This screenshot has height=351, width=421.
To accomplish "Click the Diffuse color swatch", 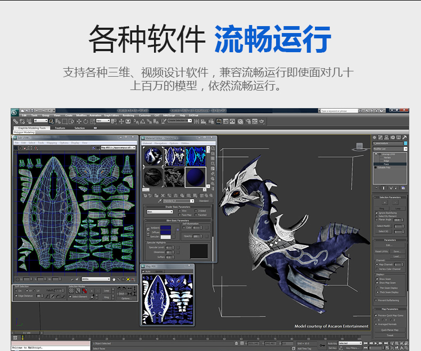I will (166, 232).
